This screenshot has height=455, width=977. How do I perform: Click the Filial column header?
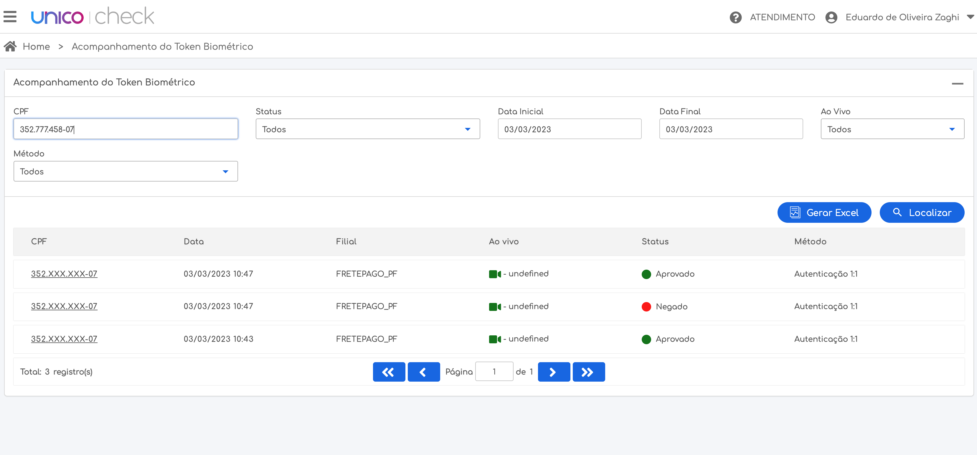pyautogui.click(x=346, y=241)
